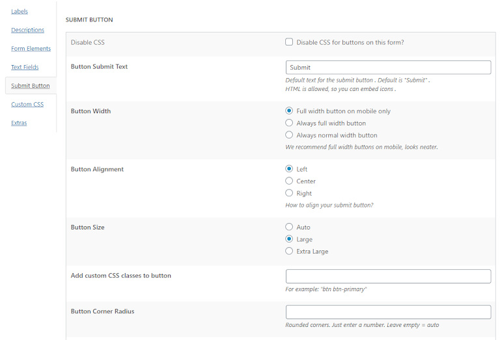The width and height of the screenshot is (500, 340).
Task: Choose Always full width button option
Action: pos(289,123)
